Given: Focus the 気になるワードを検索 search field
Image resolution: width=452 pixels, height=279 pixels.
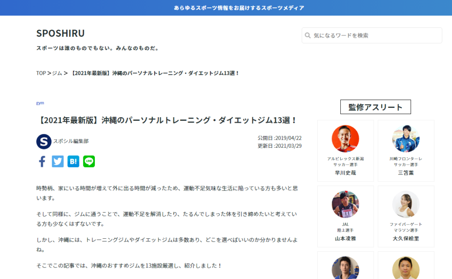Looking at the screenshot, I should [x=372, y=35].
